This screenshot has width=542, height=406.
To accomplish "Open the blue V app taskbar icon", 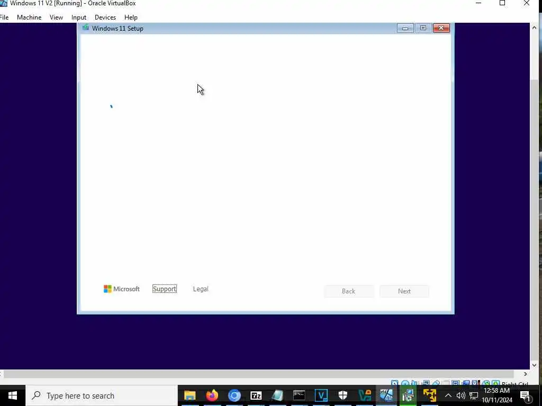I will [321, 395].
